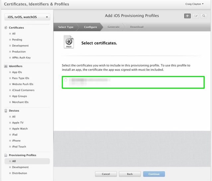Click the search magnifier icon
The image size is (212, 181).
click(x=204, y=16)
